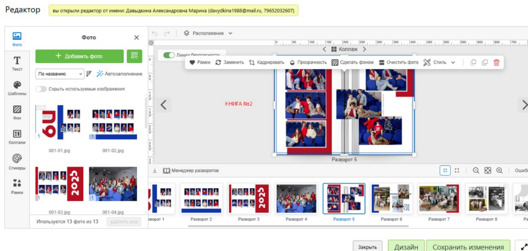Click the green QR code button
This screenshot has height=251, width=528.
tap(134, 56)
